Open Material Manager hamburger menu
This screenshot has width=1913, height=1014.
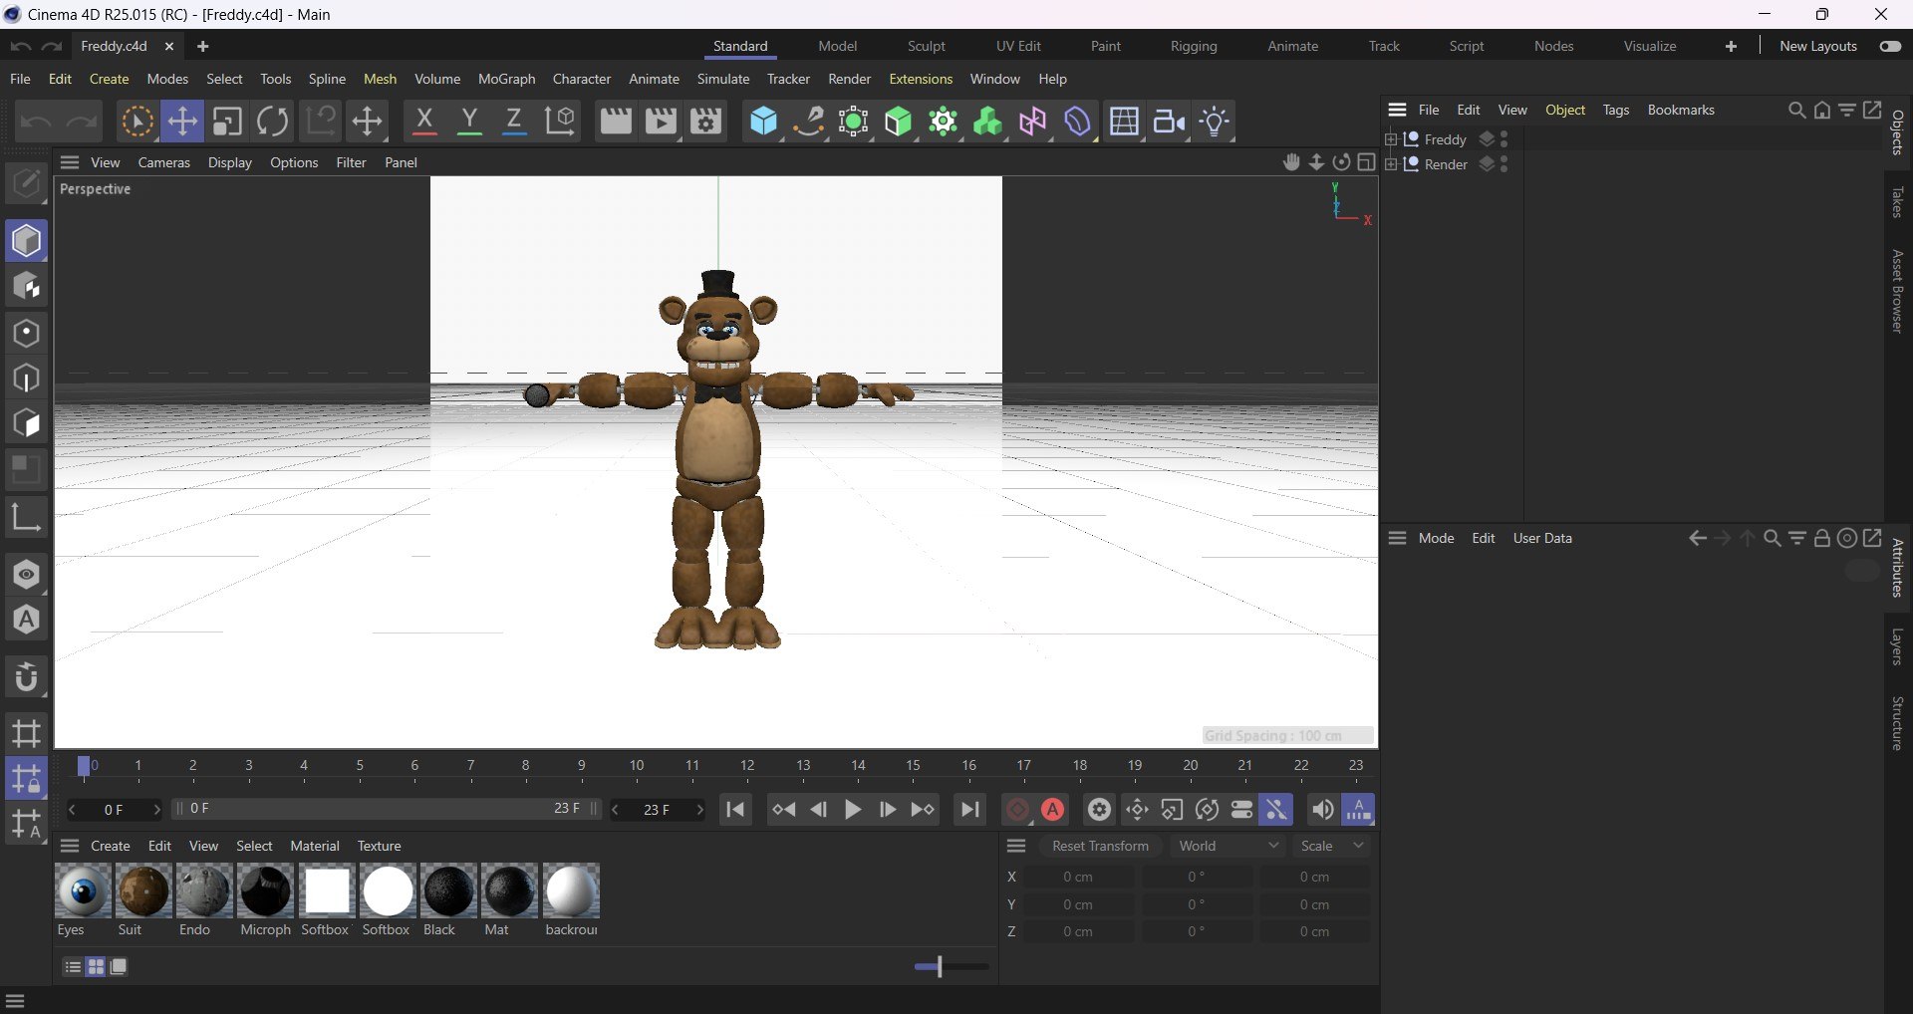coord(70,846)
